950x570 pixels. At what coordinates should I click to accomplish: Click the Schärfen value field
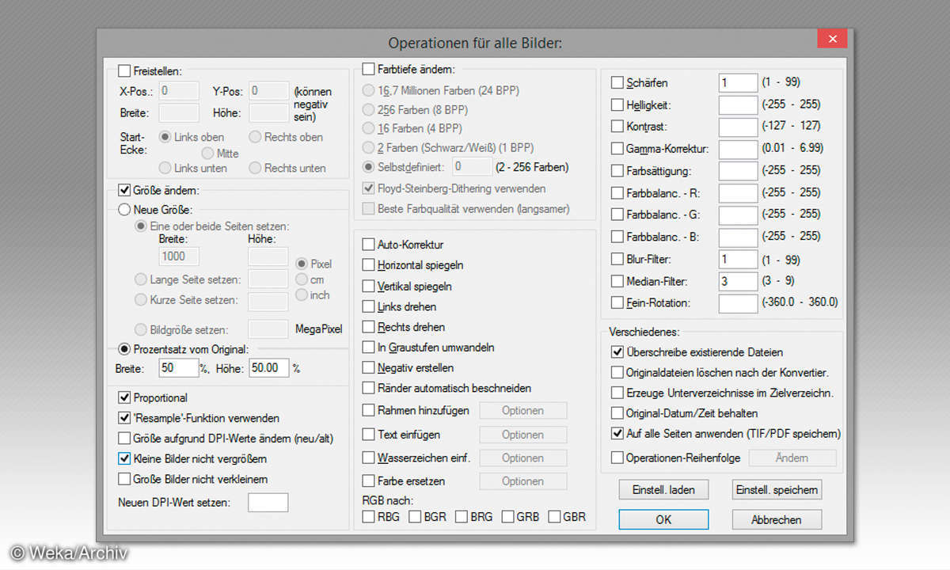pyautogui.click(x=738, y=82)
